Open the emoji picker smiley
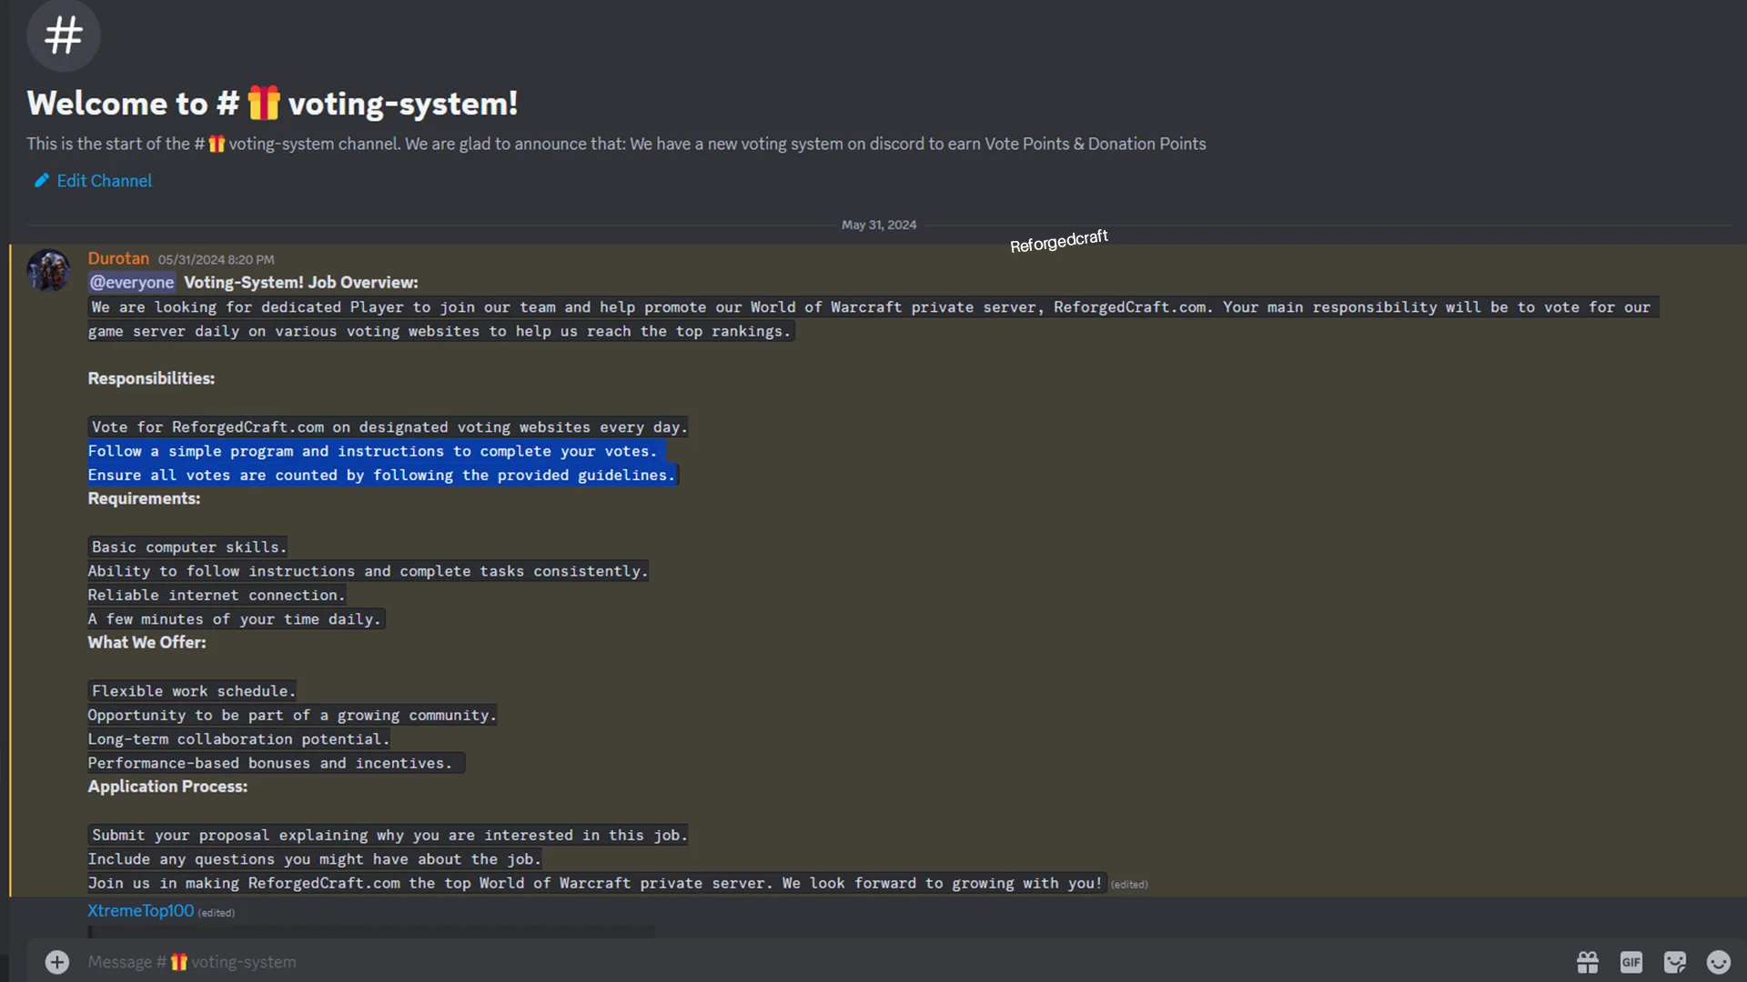Viewport: 1747px width, 982px height. [1719, 962]
